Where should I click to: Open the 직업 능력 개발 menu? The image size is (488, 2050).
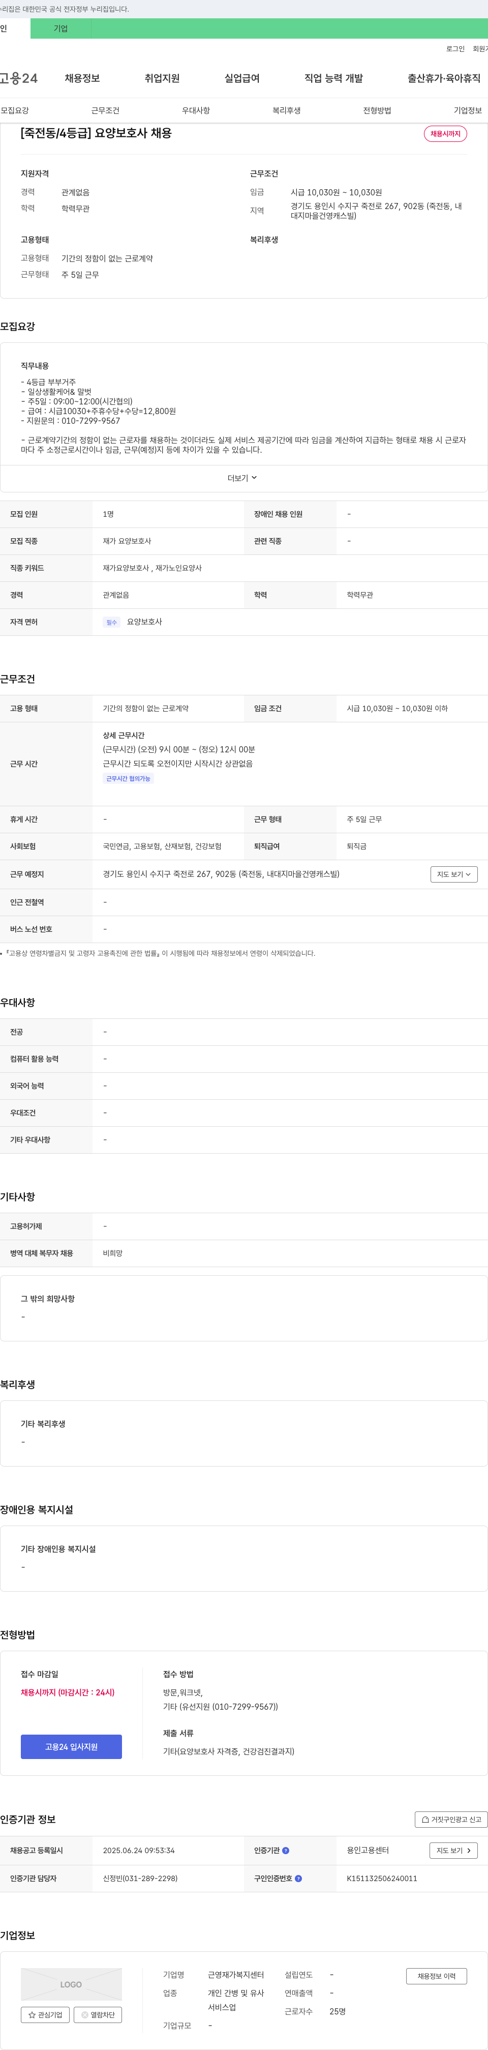coord(334,78)
